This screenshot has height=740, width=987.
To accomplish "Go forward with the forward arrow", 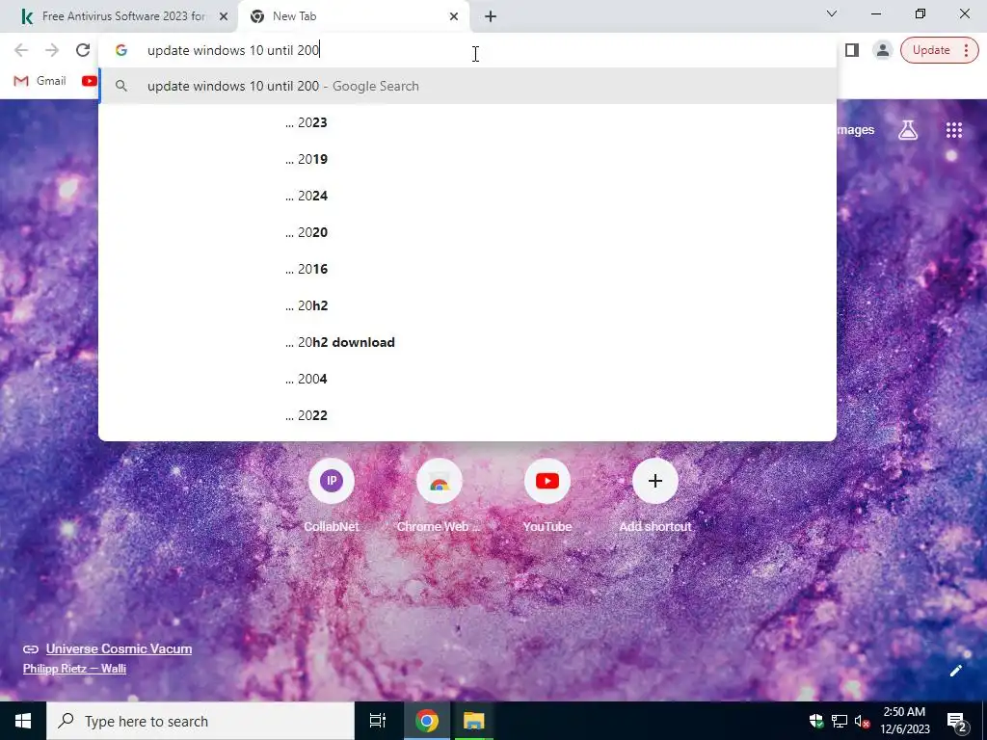I will pos(52,50).
